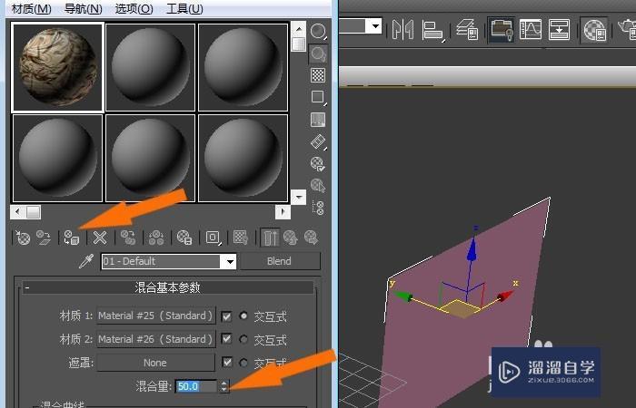636x408 pixels.
Task: Open Schematic View in main toolbar
Action: click(x=559, y=30)
